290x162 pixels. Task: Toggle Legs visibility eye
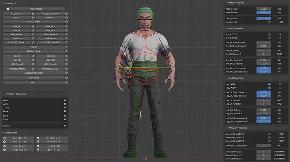pos(65,111)
